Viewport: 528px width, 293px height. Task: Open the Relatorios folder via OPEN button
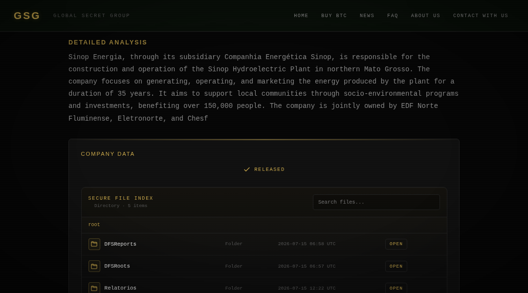396,288
